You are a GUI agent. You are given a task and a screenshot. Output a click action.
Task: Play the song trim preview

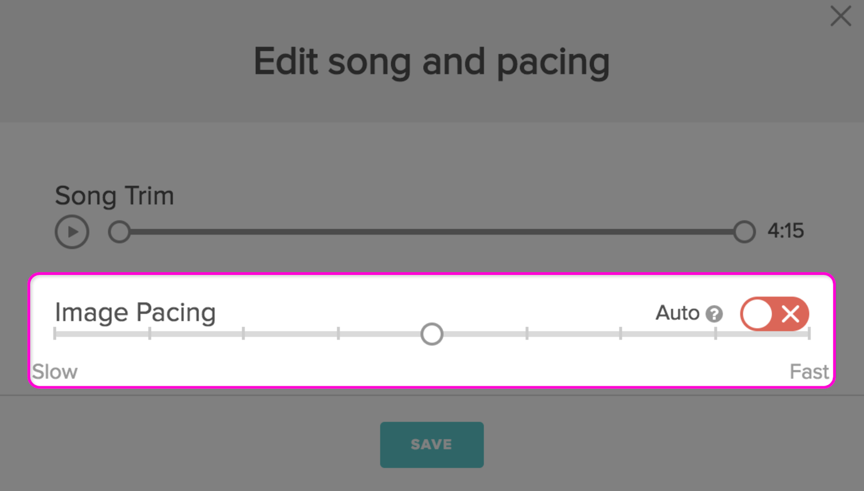click(72, 232)
